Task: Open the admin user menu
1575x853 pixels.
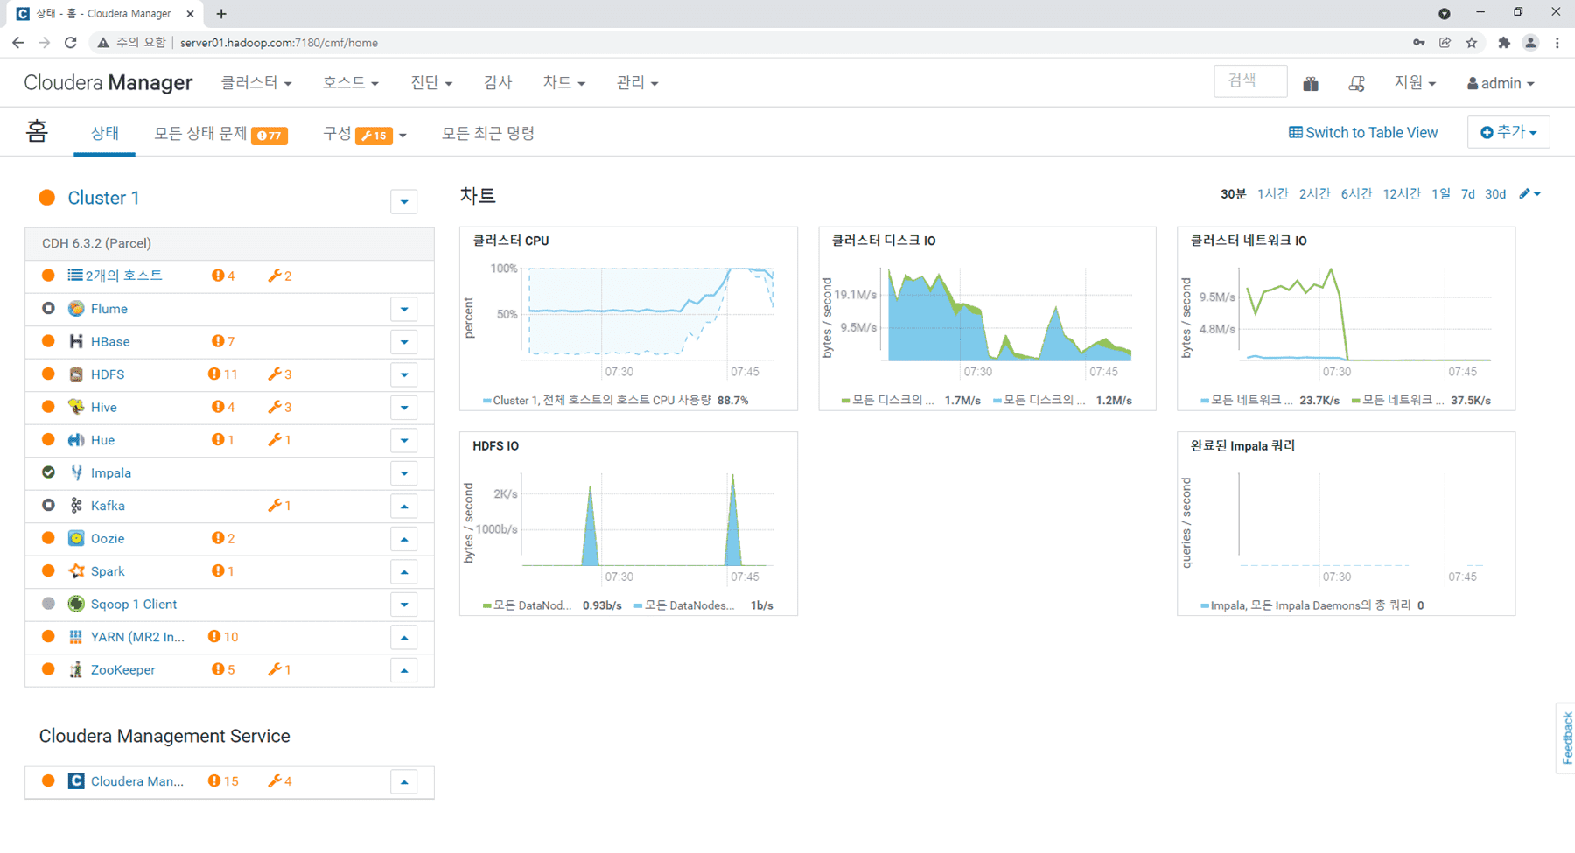Action: pos(1501,84)
